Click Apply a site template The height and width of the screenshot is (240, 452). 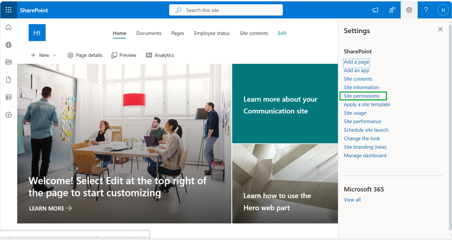coord(367,104)
